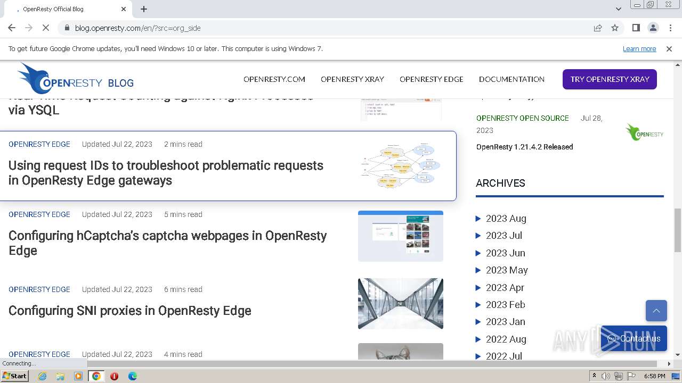Open Chrome profile avatar menu
The width and height of the screenshot is (682, 383).
tap(653, 28)
